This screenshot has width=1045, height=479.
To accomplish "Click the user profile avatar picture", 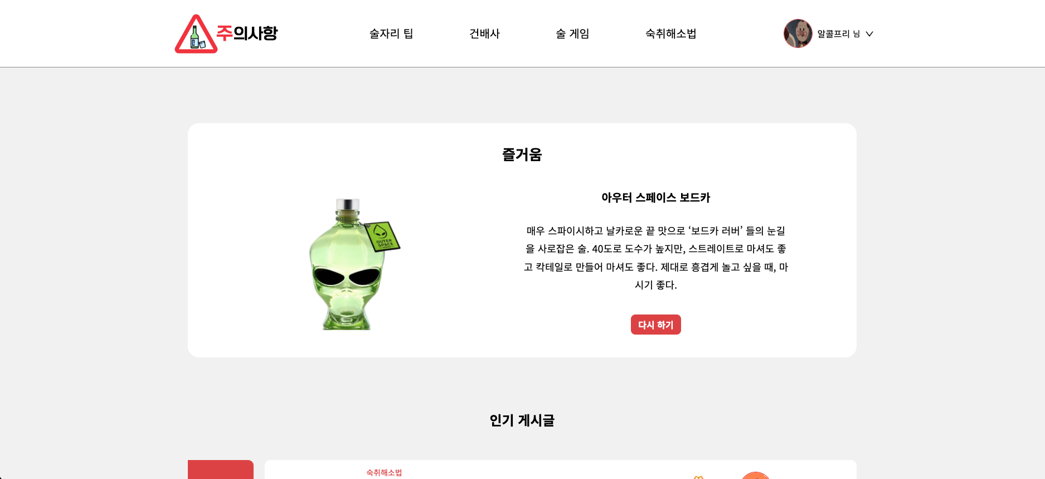I will click(x=798, y=33).
